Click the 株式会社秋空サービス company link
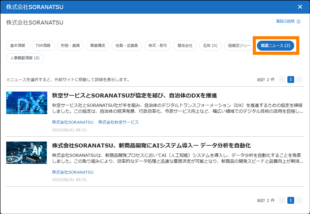Image resolution: width=310 pixels, height=214 pixels. pos(118,122)
